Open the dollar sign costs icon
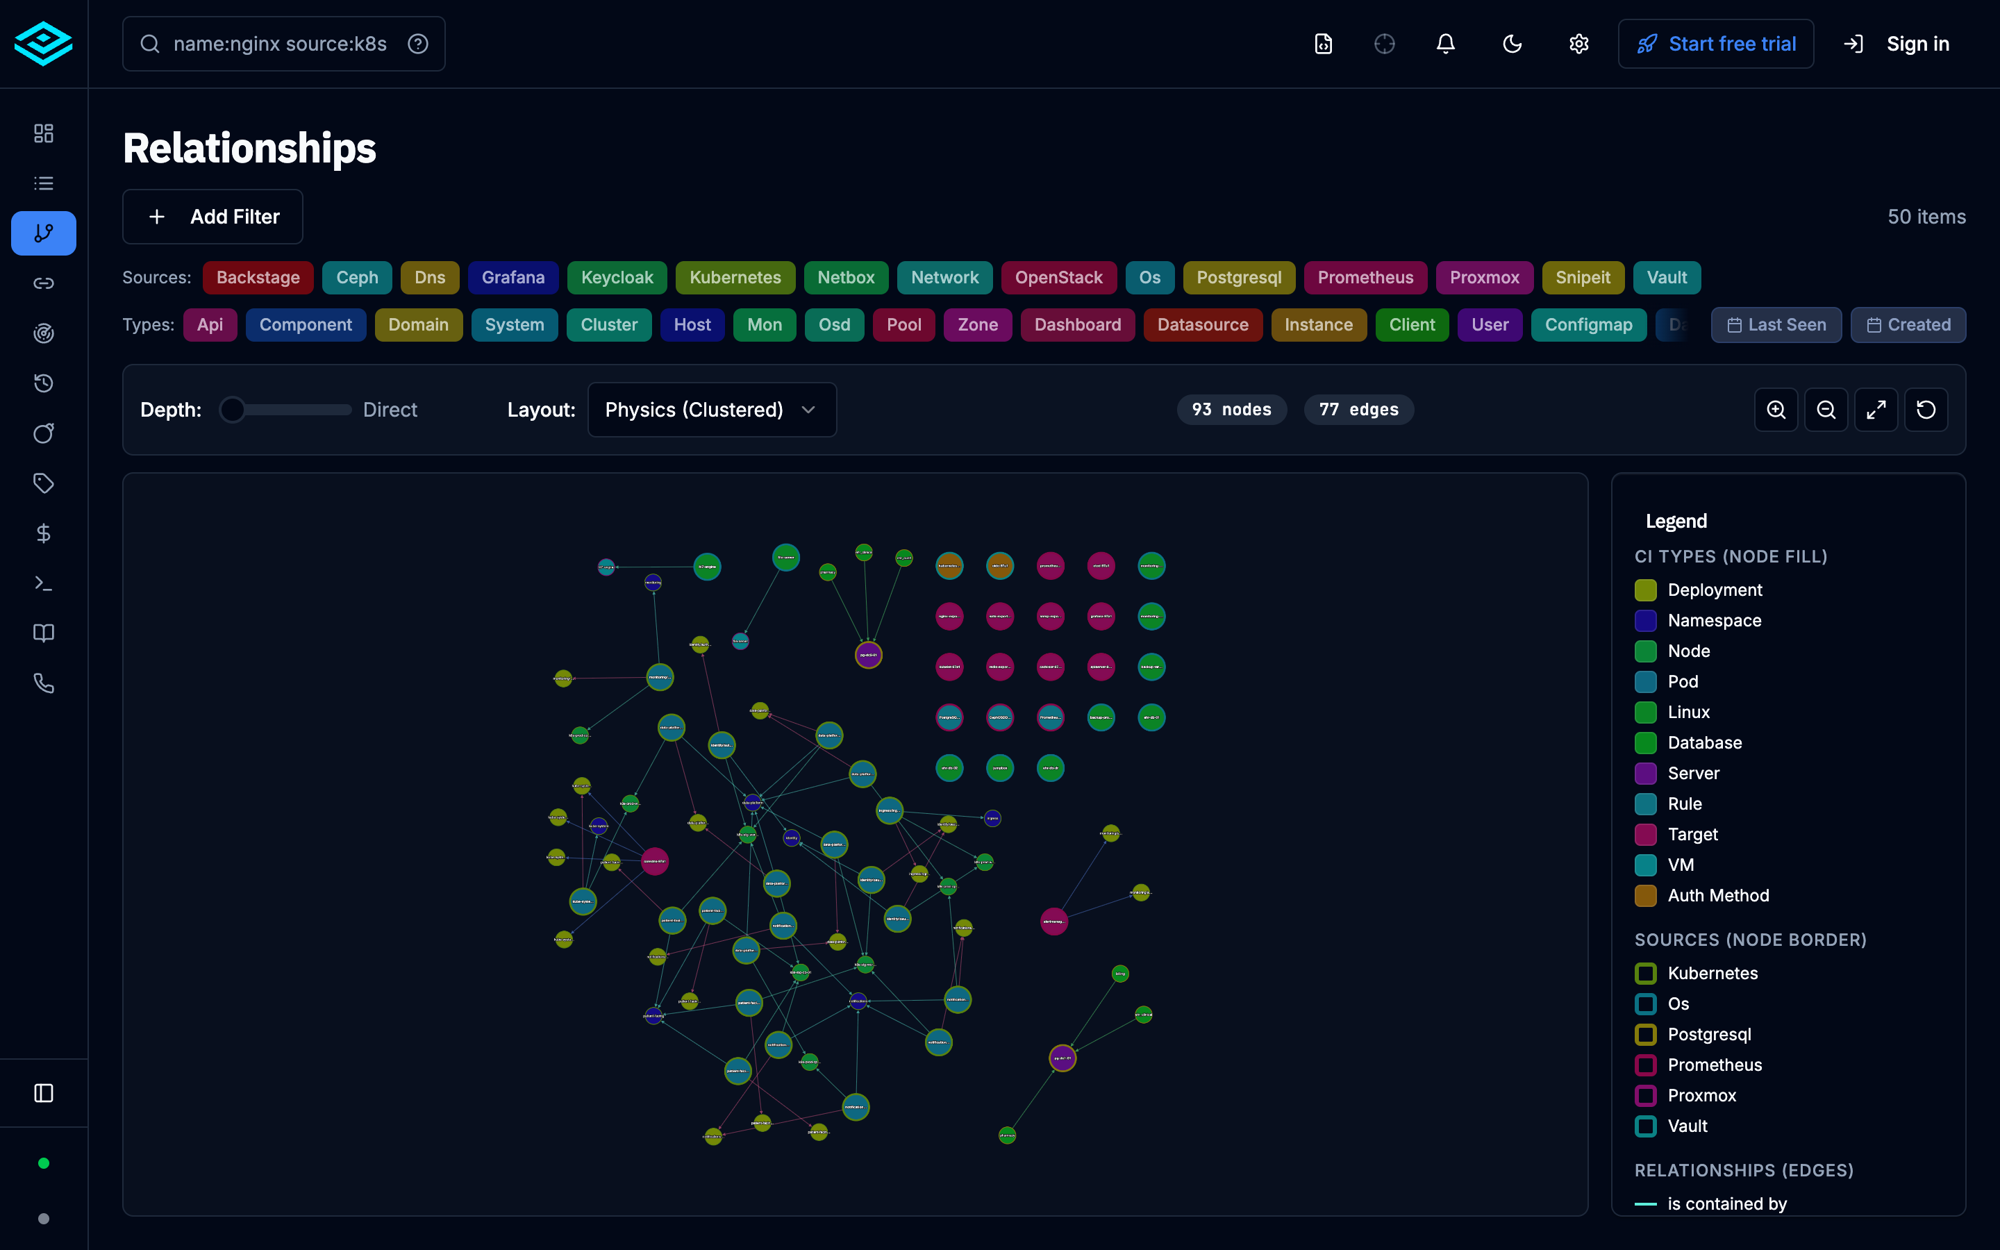 coord(44,533)
